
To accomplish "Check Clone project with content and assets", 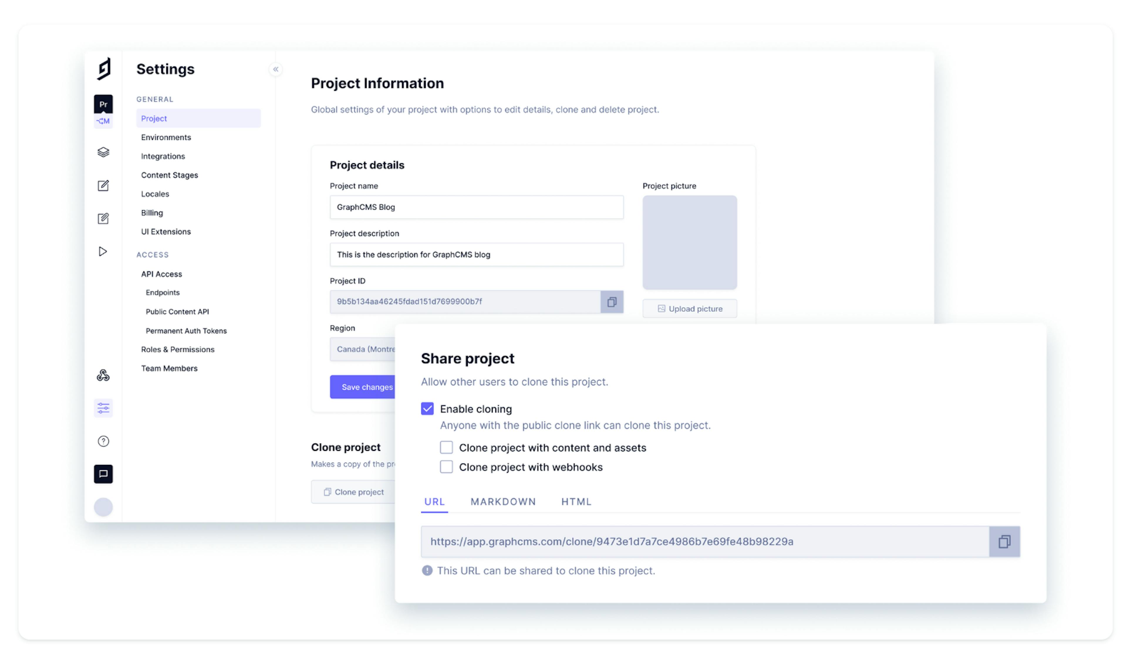I will (x=446, y=448).
